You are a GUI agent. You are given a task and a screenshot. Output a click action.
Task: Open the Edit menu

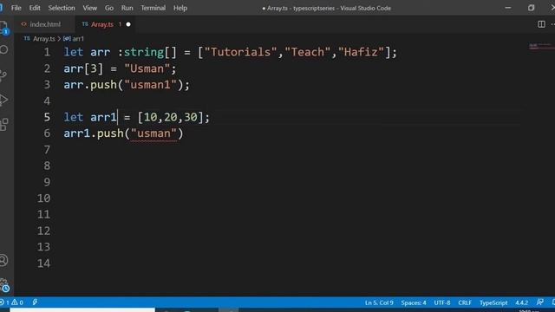[x=35, y=8]
